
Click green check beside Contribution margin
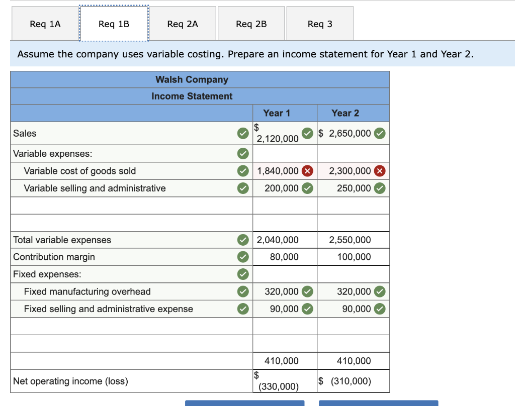pos(243,257)
